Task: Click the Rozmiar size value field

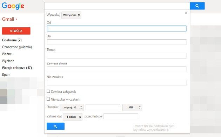Action: [103, 107]
